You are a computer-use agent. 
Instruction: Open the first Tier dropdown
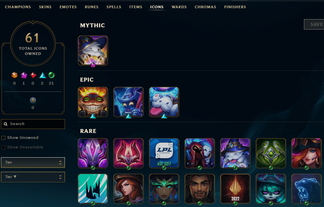point(33,163)
